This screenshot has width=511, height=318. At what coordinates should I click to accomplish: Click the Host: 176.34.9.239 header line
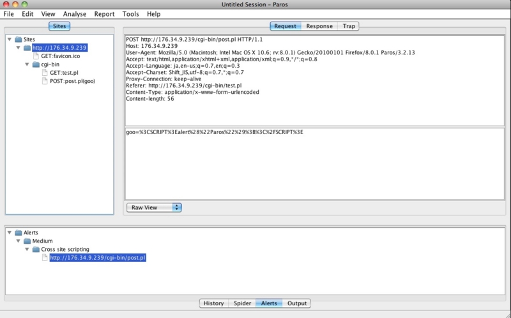(x=152, y=46)
